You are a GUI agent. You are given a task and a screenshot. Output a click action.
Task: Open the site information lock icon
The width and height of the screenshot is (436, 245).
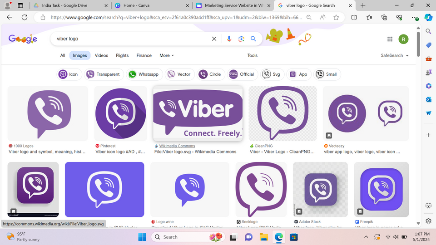coord(43,17)
